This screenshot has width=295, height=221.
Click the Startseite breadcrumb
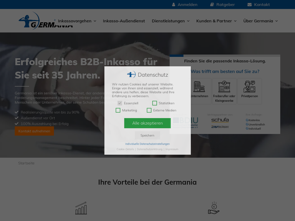click(x=27, y=163)
